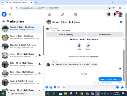Image resolution: width=127 pixels, height=96 pixels.
Task: Open conversation information icon
Action: [x=121, y=22]
